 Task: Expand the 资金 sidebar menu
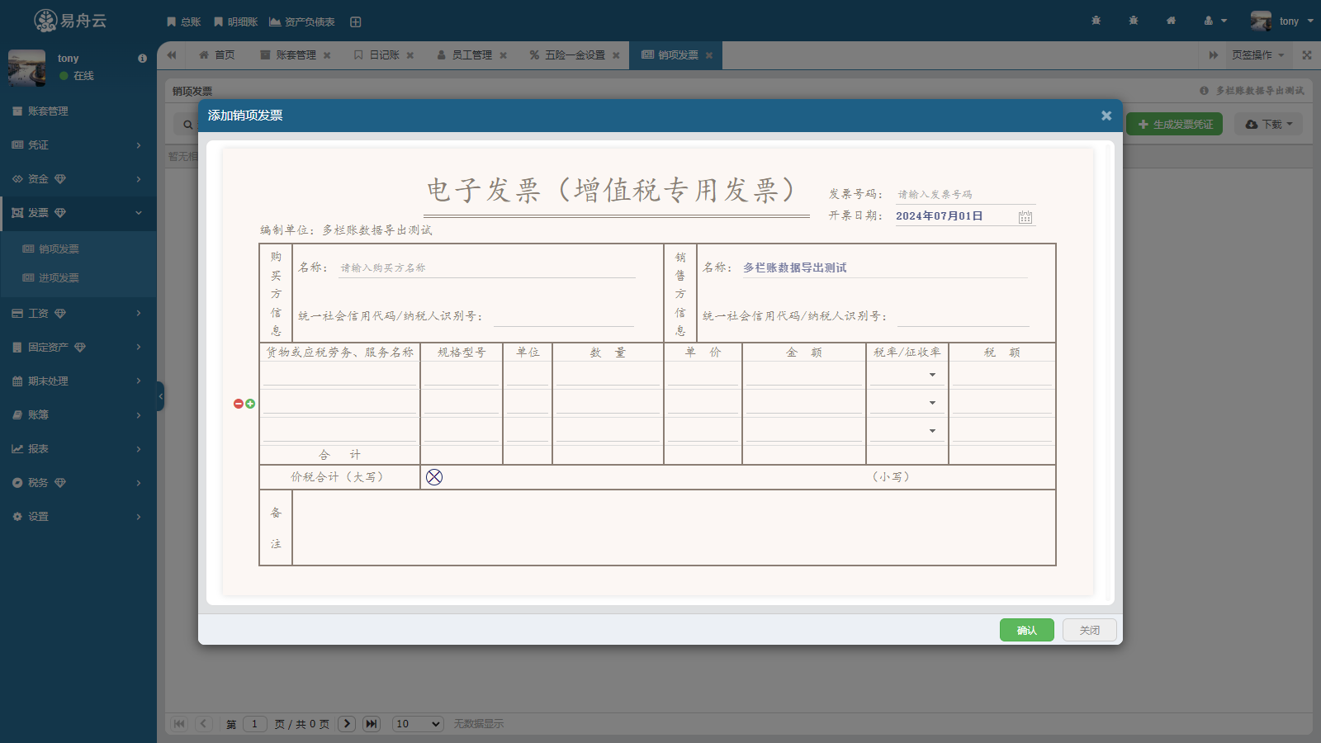click(78, 178)
